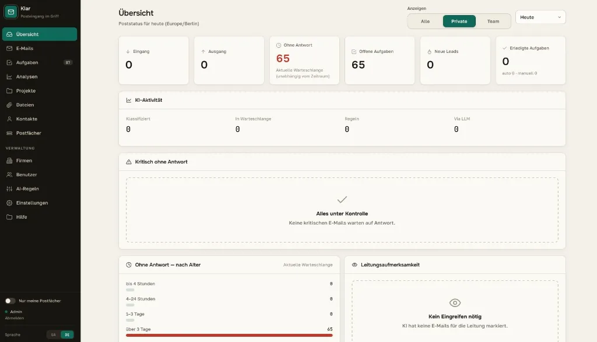Image resolution: width=597 pixels, height=342 pixels.
Task: Open AI-Regeln page
Action: pyautogui.click(x=40, y=188)
